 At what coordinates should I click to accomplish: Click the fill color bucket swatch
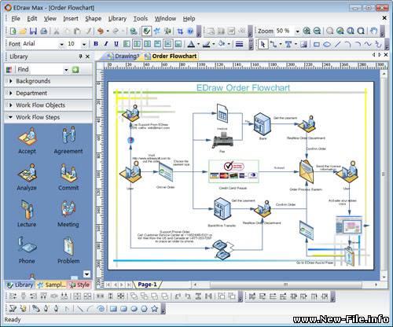[x=222, y=44]
